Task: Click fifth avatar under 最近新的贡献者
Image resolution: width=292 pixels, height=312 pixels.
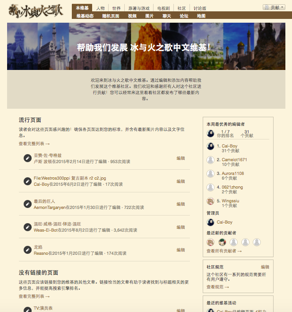Action: point(257,242)
